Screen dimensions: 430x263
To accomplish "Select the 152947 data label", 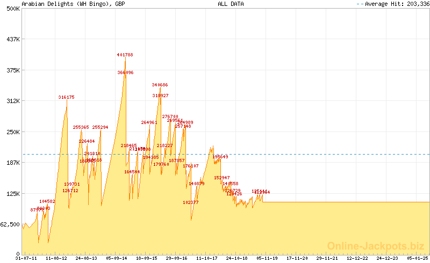I will (222, 178).
